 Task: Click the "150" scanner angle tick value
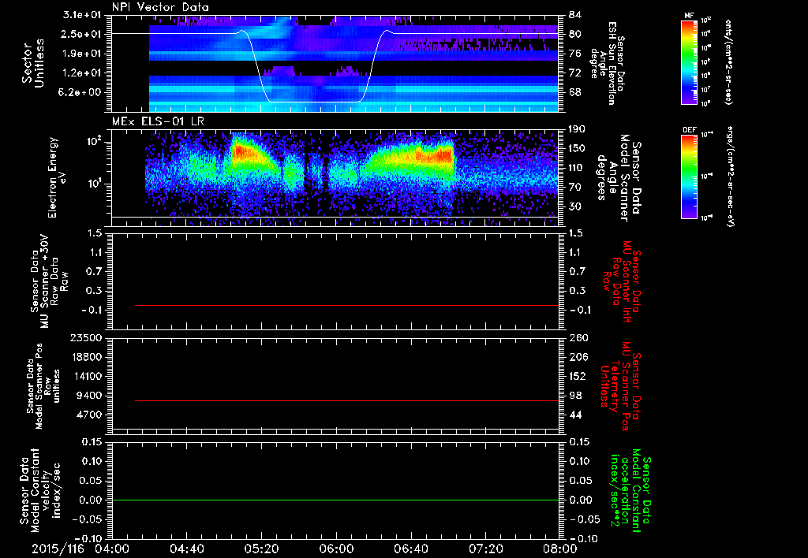tap(578, 148)
